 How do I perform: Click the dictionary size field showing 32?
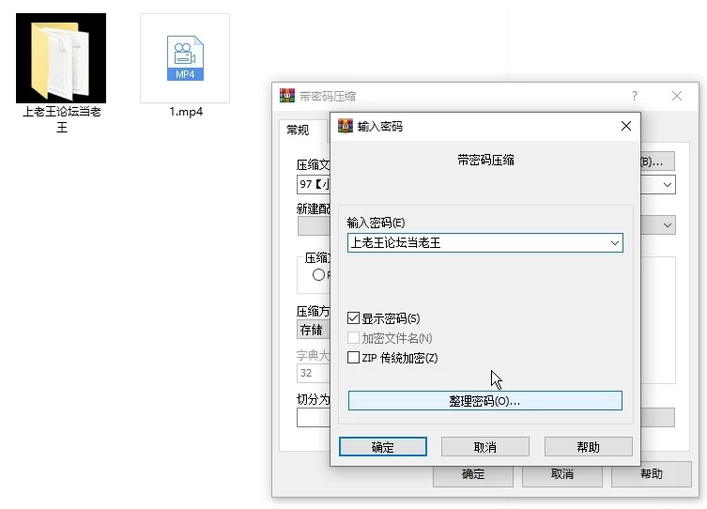pos(314,373)
